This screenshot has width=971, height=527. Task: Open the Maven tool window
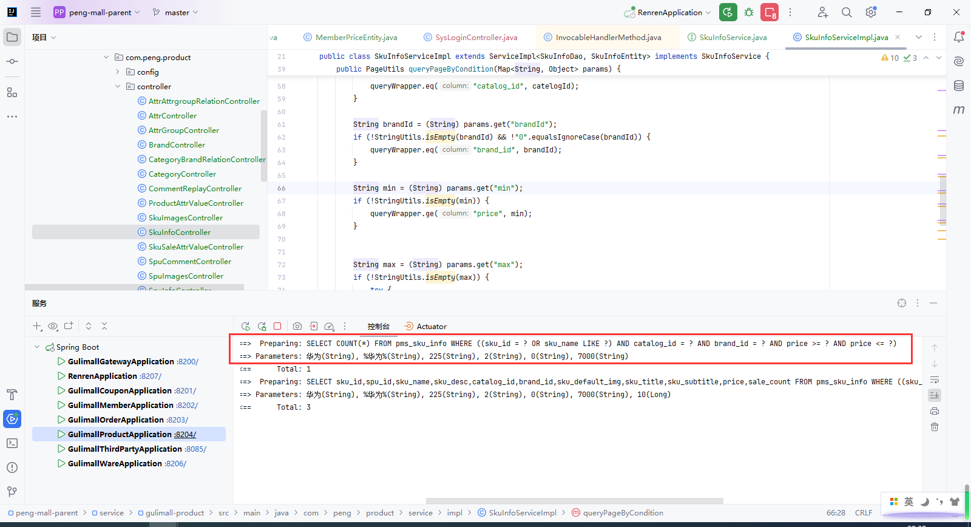click(x=959, y=110)
